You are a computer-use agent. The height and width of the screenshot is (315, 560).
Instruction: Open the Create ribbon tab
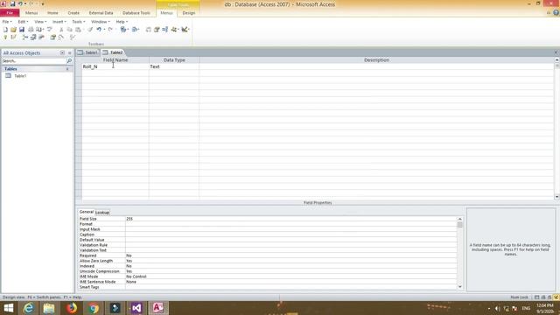point(73,13)
